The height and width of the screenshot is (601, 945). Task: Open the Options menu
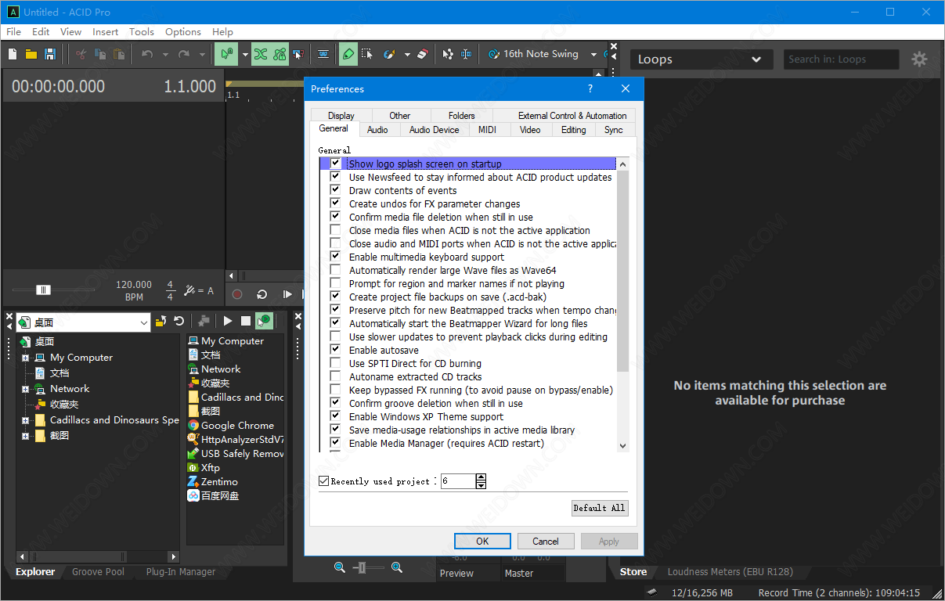point(183,32)
